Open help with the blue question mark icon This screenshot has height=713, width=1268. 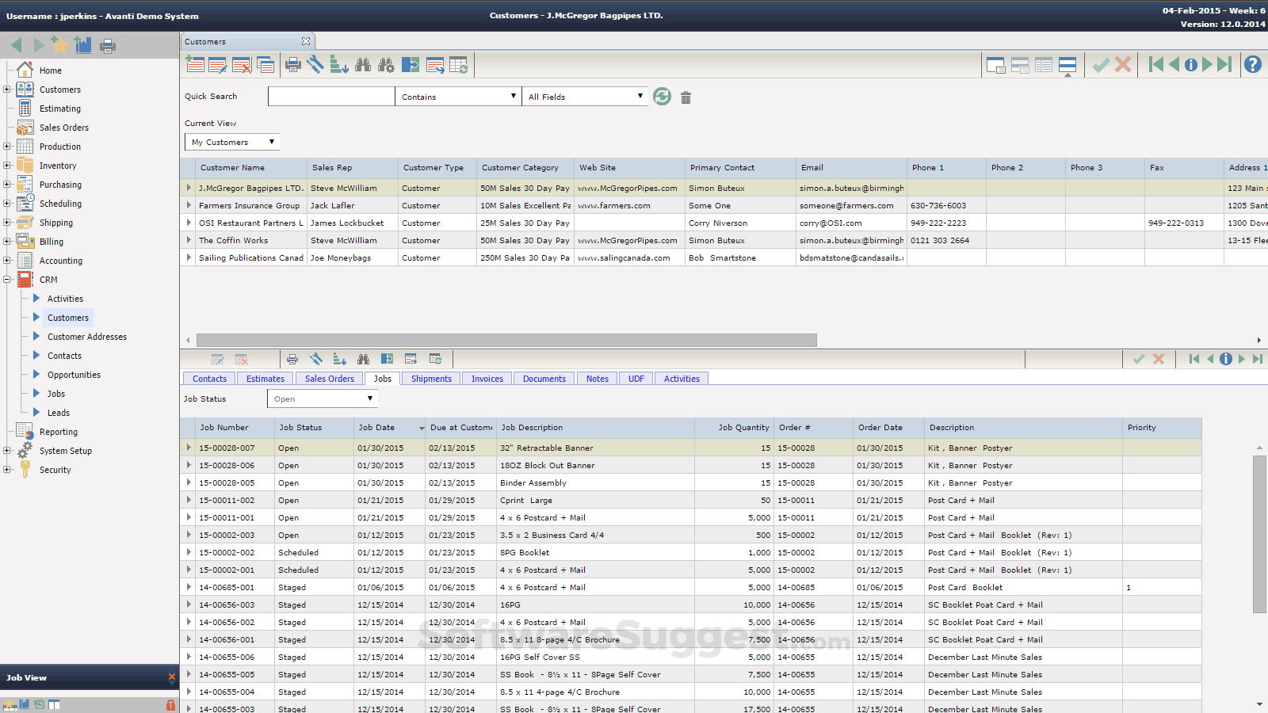tap(1252, 65)
